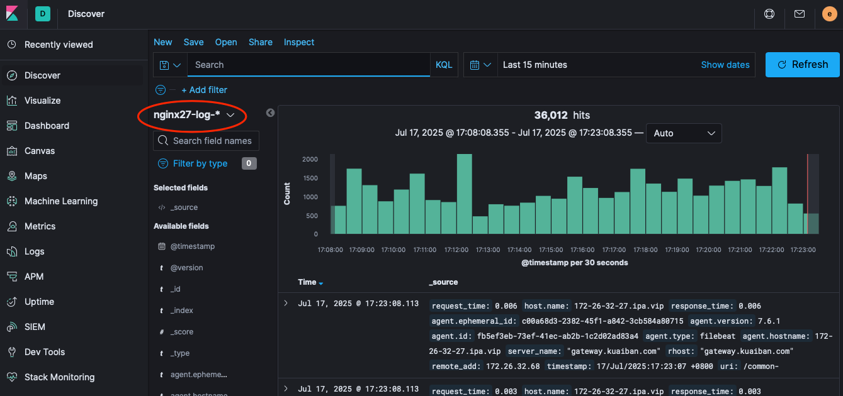The height and width of the screenshot is (396, 843).
Task: Open the help lifebuoy icon
Action: [x=769, y=14]
